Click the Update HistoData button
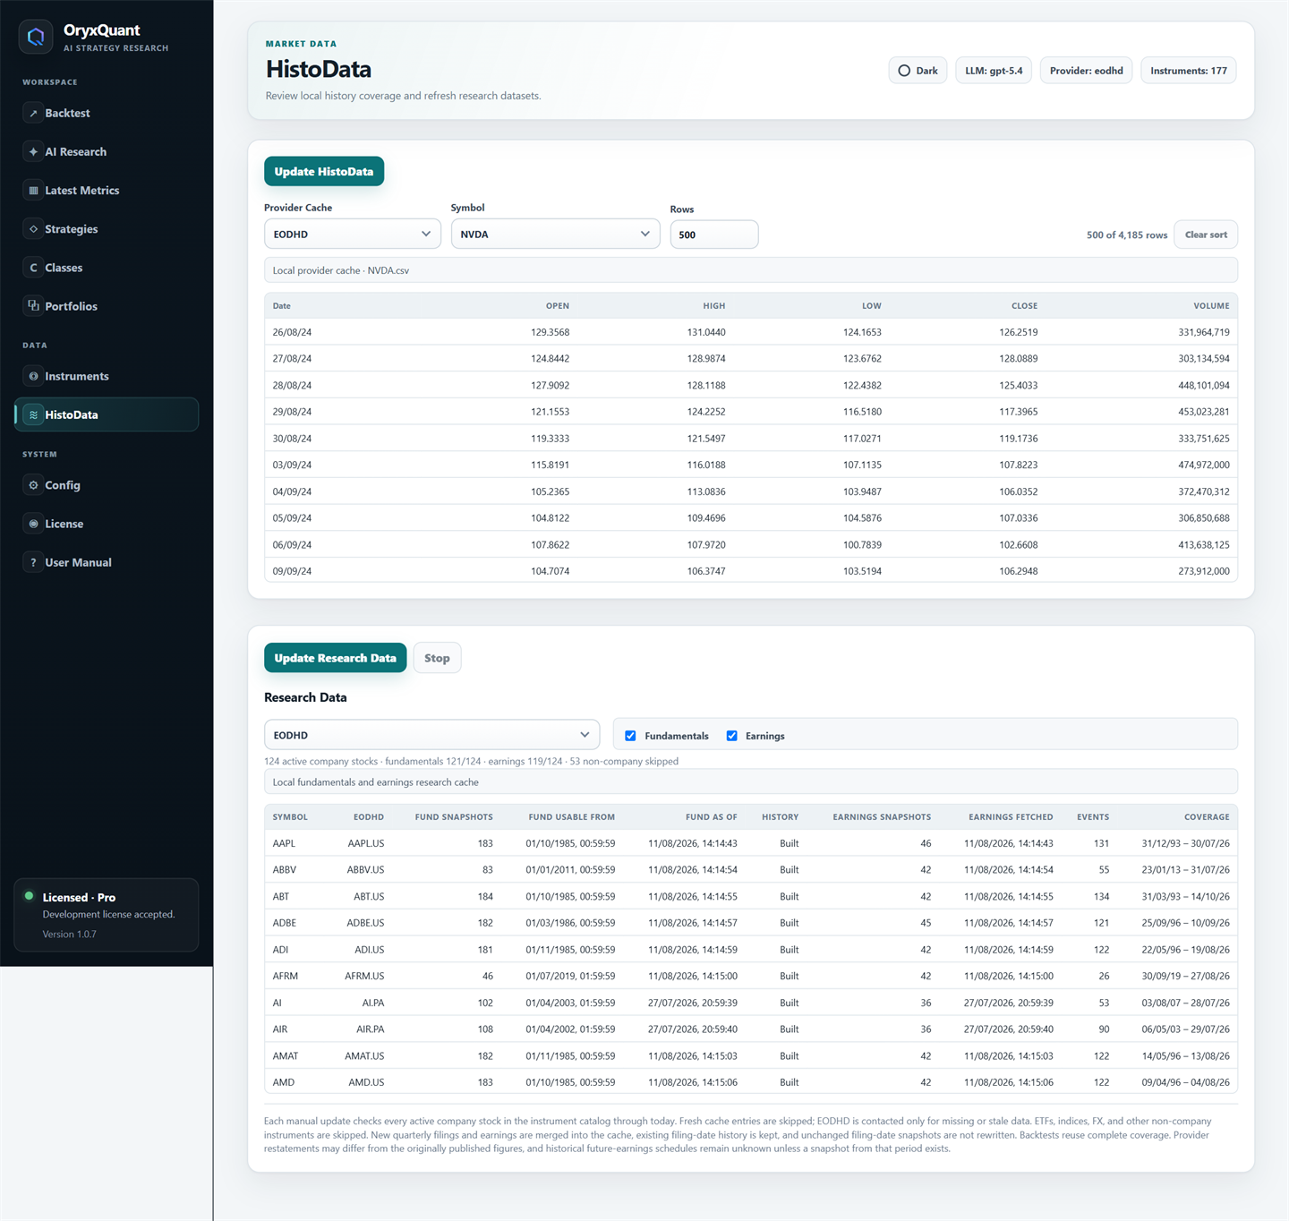 pos(324,172)
